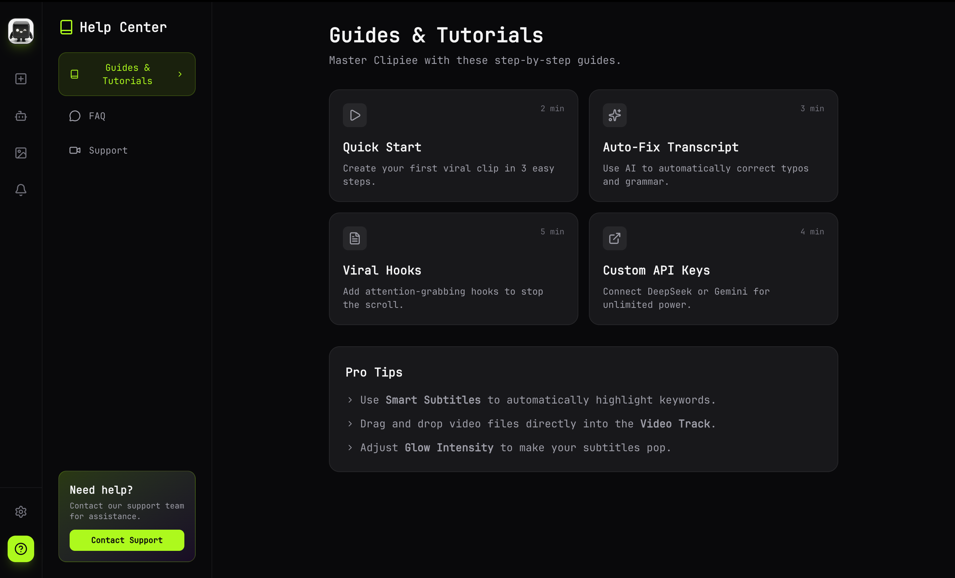Screen dimensions: 955x578
Task: Select the Quick Start play icon
Action: click(x=354, y=115)
